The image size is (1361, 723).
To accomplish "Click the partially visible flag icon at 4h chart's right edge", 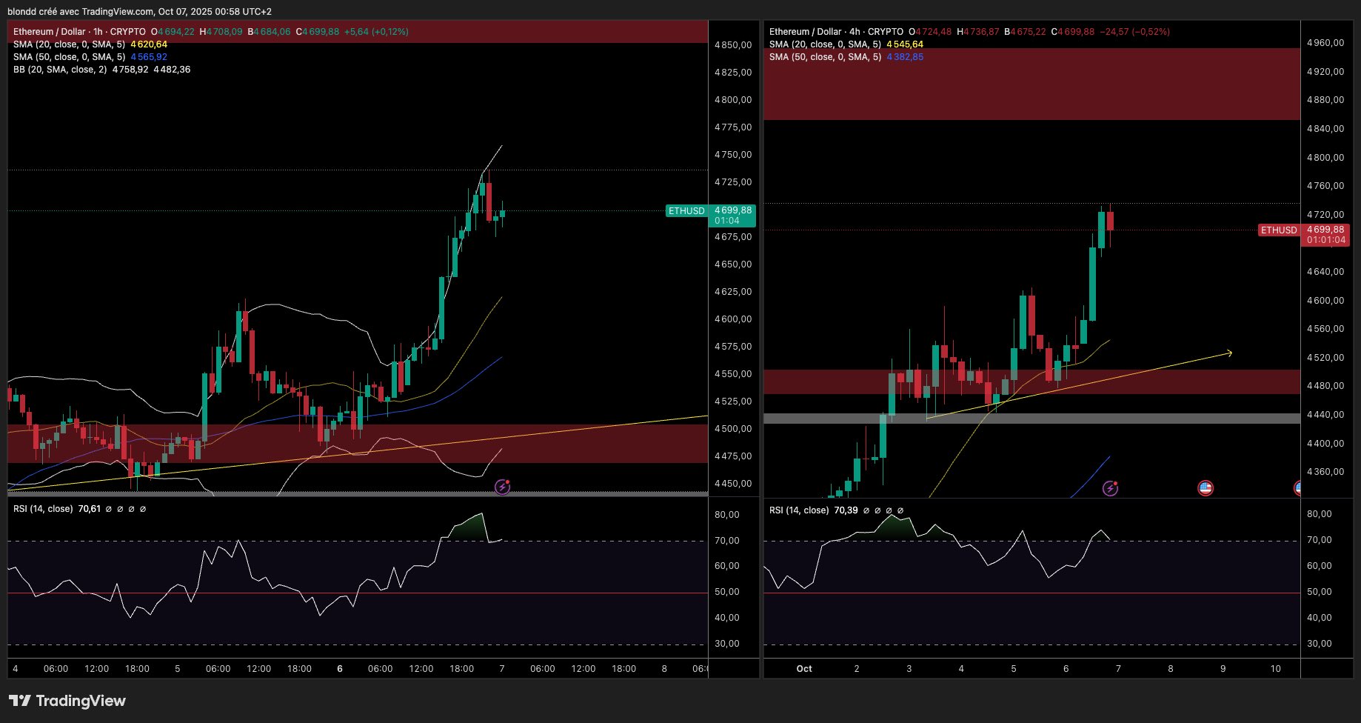I will click(x=1297, y=488).
